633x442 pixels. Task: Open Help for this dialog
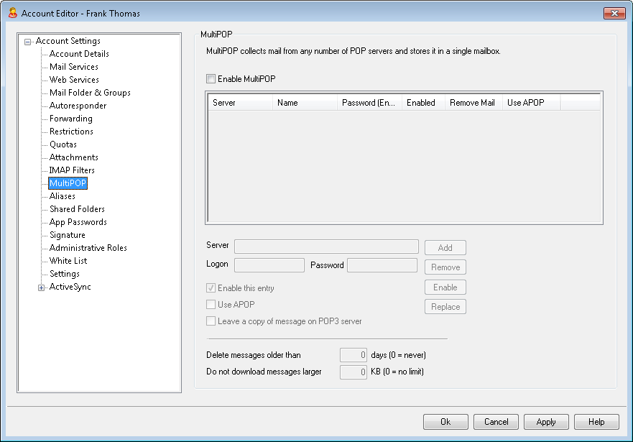pos(596,422)
